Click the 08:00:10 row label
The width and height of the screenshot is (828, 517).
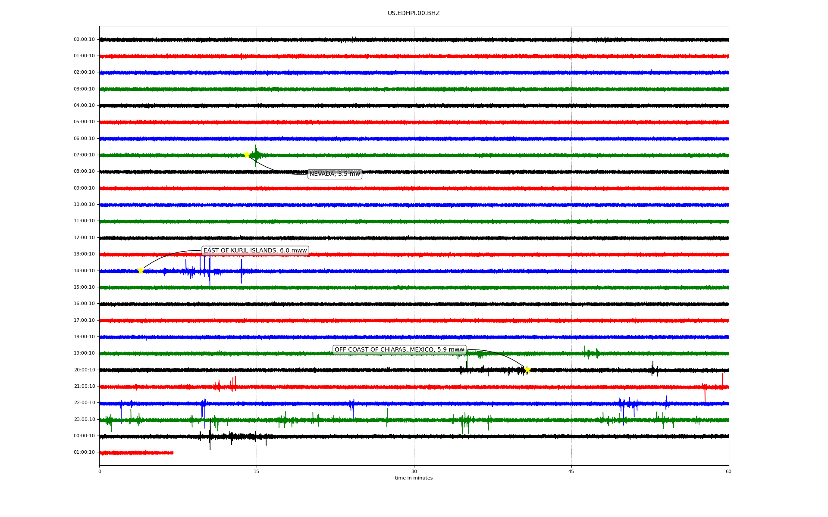[x=84, y=171]
